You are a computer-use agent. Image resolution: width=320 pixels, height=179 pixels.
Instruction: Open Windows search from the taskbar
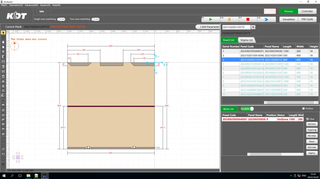tap(12, 176)
